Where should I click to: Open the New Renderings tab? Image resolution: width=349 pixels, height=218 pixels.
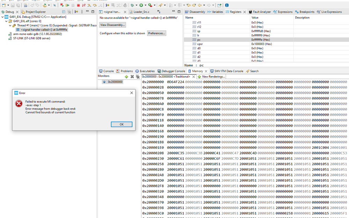point(211,77)
